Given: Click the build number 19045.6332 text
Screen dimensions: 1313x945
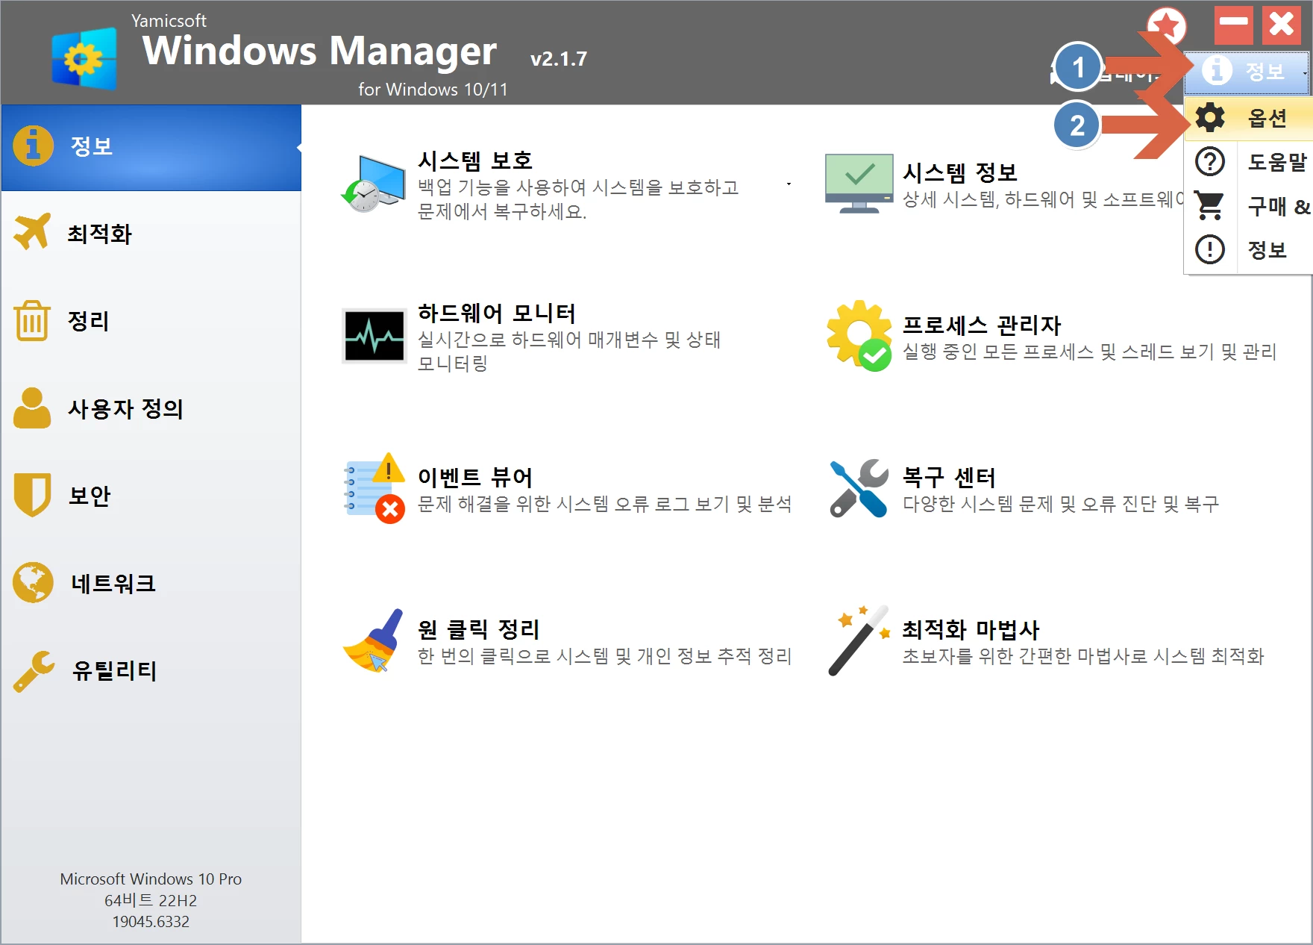Looking at the screenshot, I should pyautogui.click(x=151, y=922).
